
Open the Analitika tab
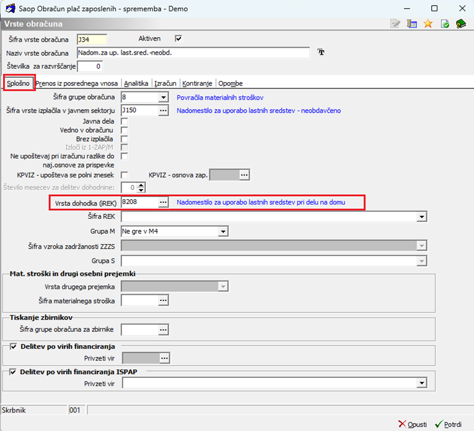[136, 83]
